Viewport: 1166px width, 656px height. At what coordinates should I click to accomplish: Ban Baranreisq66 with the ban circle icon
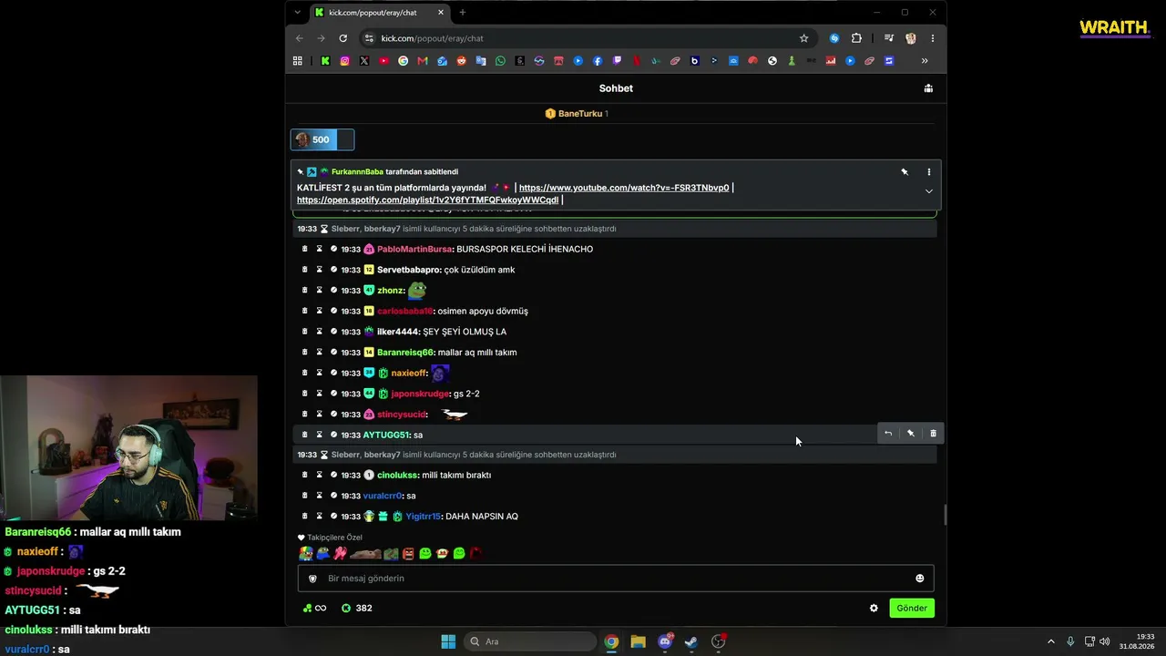point(333,353)
